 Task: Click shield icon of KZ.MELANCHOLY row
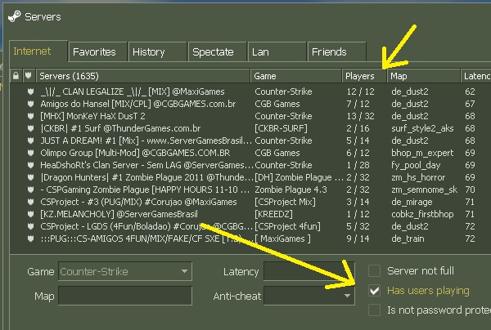[x=30, y=214]
